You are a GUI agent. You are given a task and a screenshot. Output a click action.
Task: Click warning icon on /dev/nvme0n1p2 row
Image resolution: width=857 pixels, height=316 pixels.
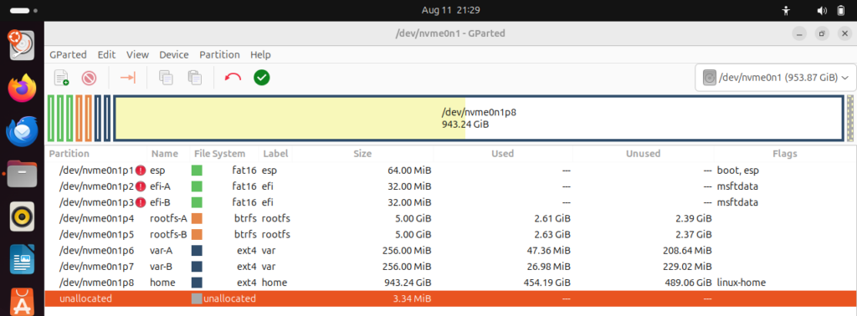click(141, 186)
